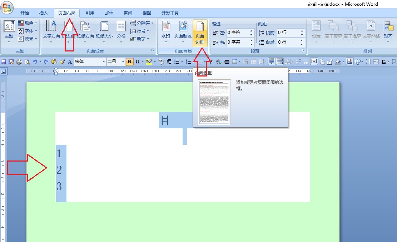Click the Office button logo
This screenshot has width=397, height=242.
point(7,7)
